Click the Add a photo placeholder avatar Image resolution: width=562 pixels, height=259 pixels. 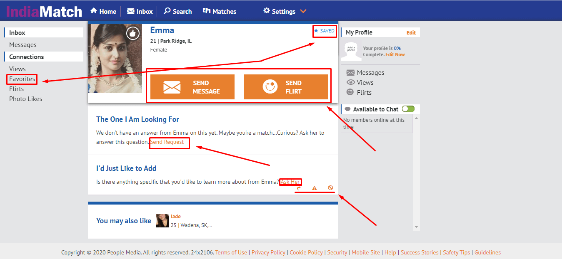(x=351, y=51)
